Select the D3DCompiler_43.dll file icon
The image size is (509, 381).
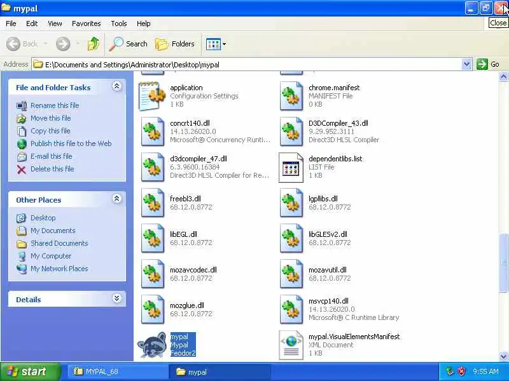pos(291,131)
